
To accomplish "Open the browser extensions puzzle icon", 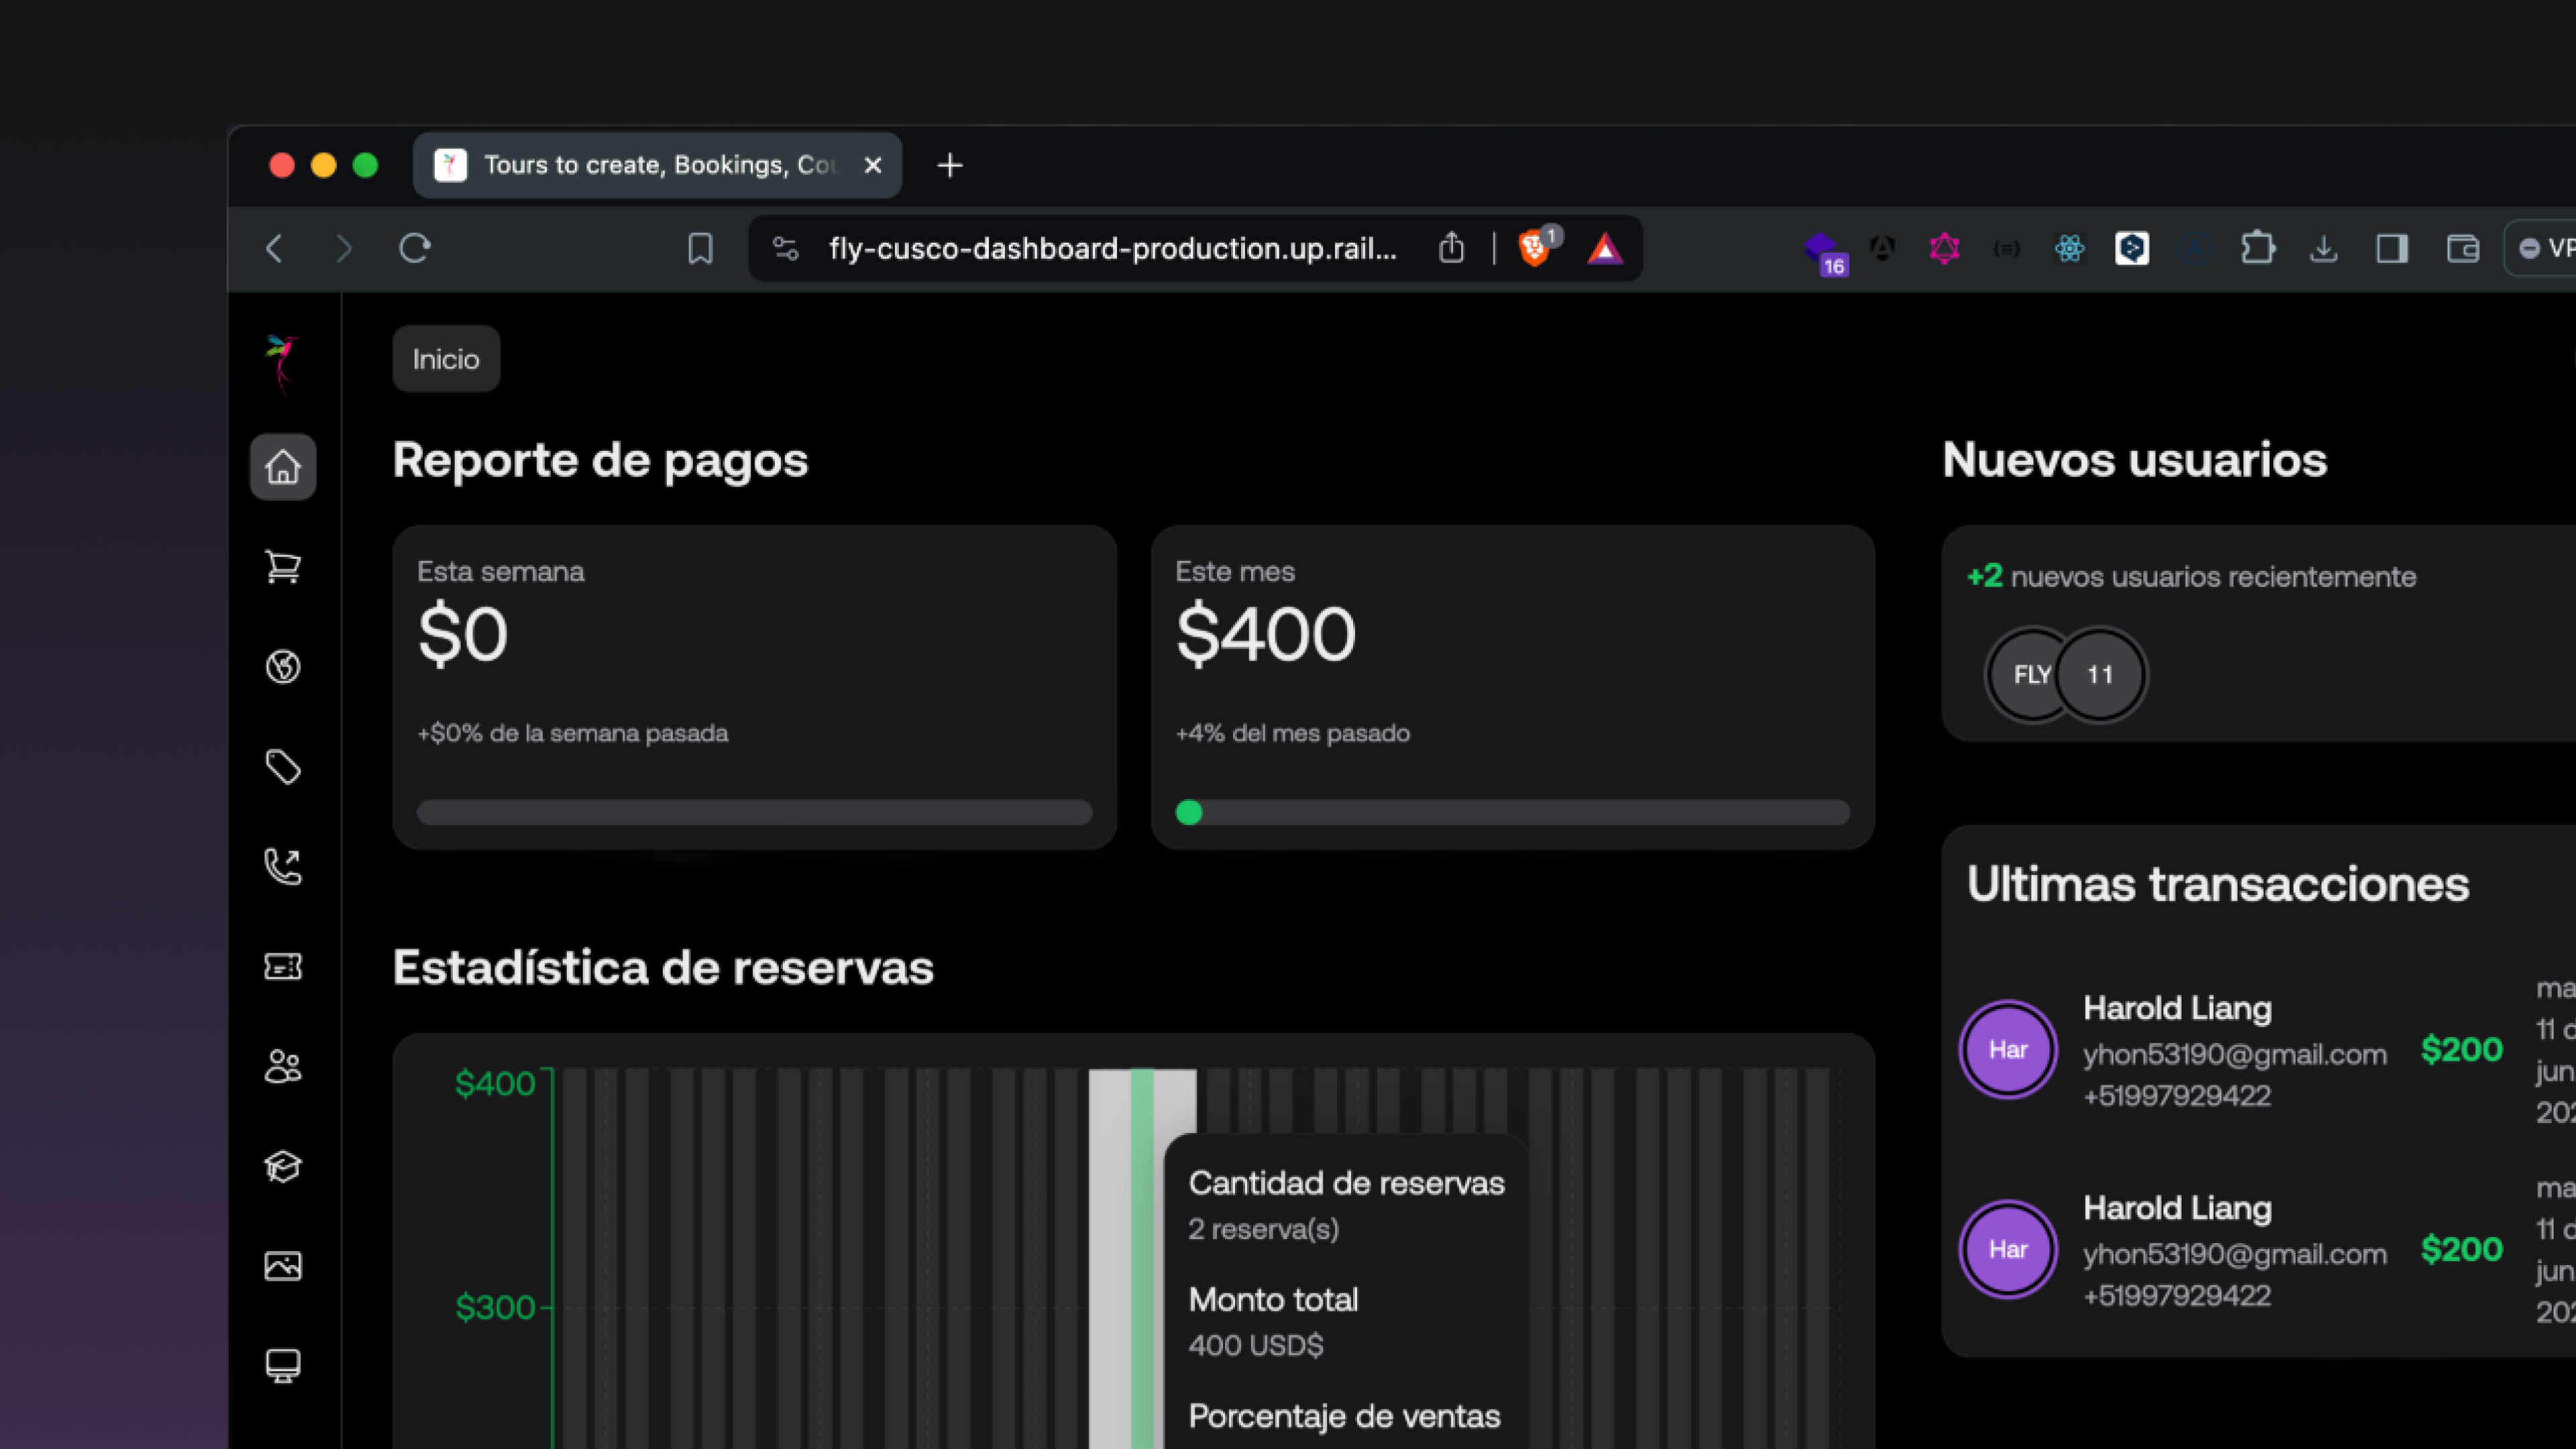I will point(2259,249).
